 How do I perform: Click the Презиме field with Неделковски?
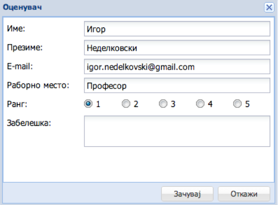(177, 47)
